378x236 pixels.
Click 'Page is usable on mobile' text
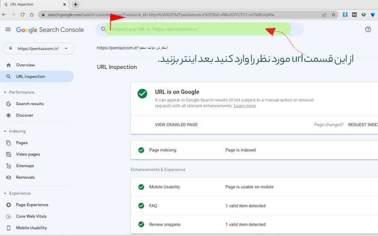249,187
